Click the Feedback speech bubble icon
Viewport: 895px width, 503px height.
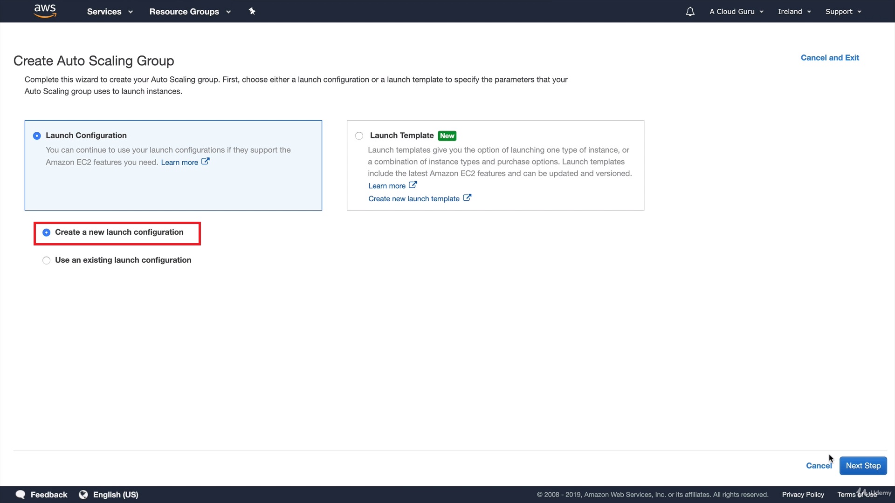[x=21, y=495]
